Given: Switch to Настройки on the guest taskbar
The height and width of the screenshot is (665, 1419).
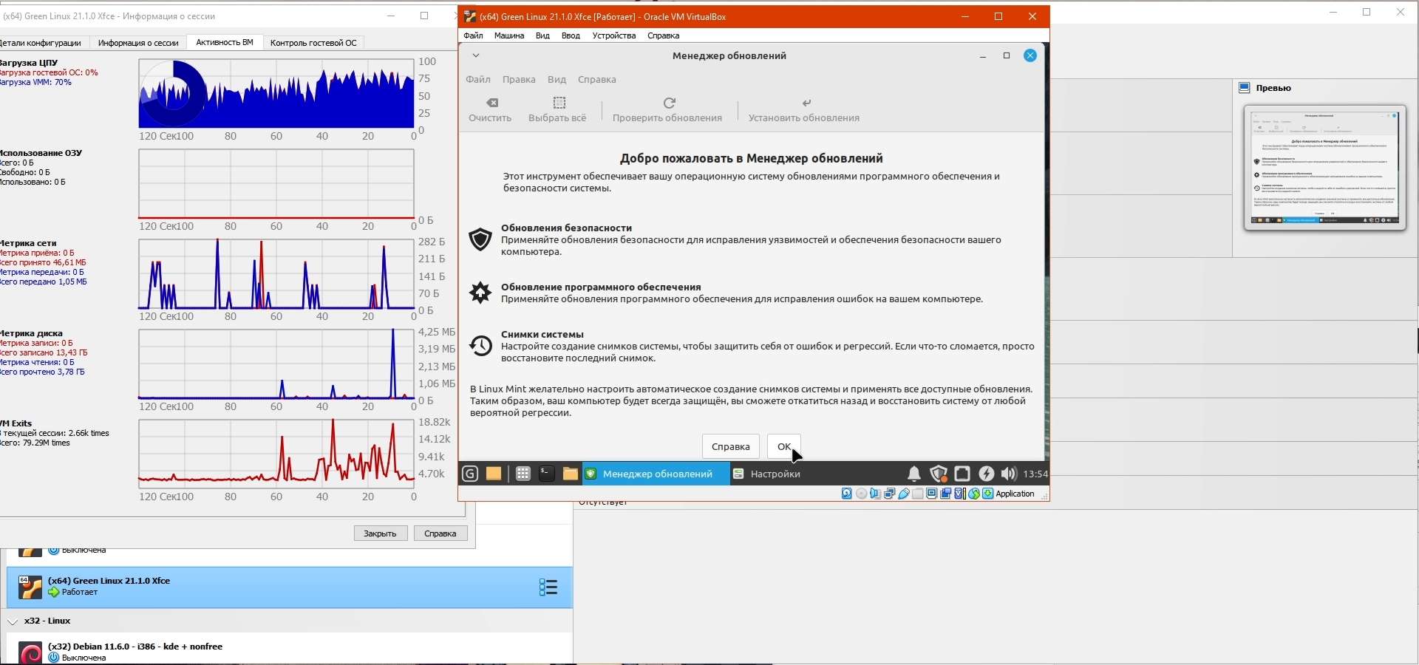Looking at the screenshot, I should (x=767, y=474).
